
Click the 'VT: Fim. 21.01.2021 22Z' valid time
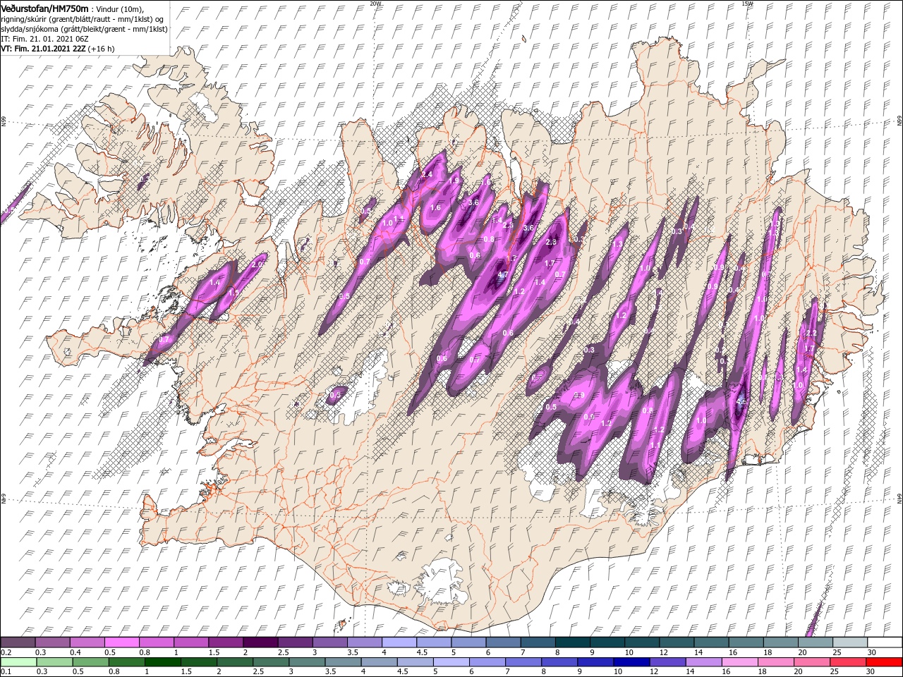click(44, 49)
